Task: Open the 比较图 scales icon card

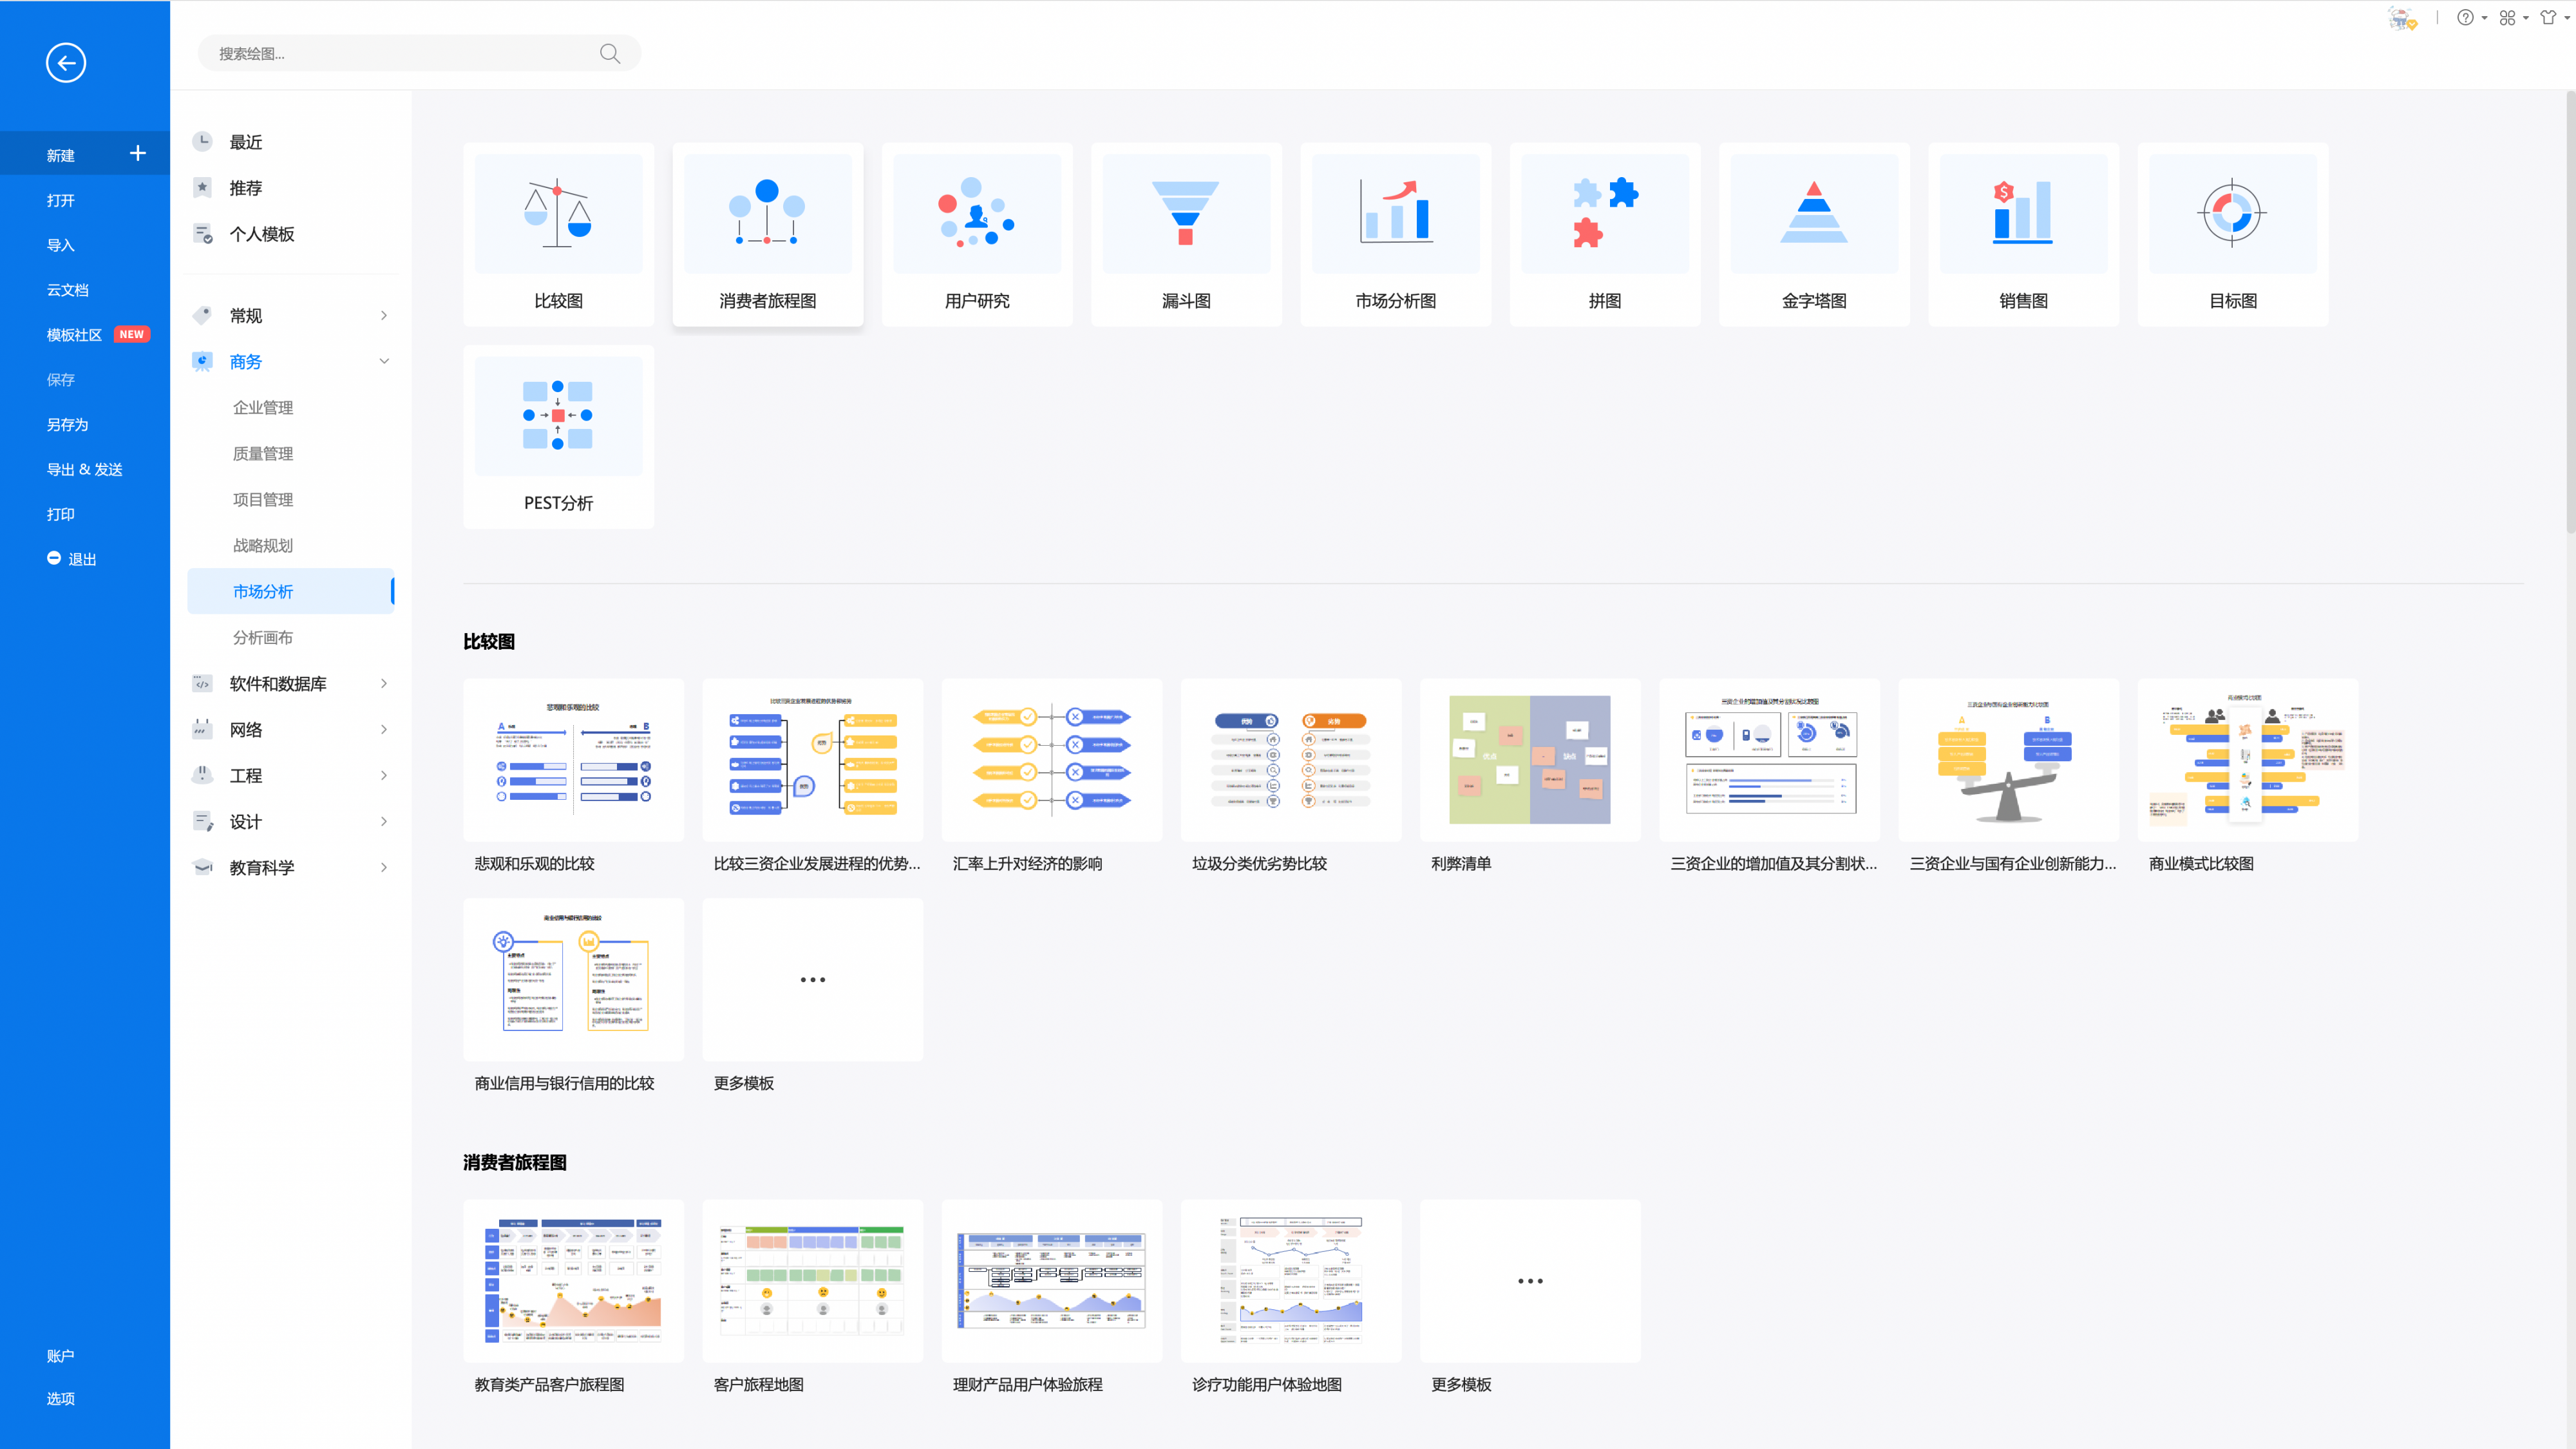Action: coord(558,234)
